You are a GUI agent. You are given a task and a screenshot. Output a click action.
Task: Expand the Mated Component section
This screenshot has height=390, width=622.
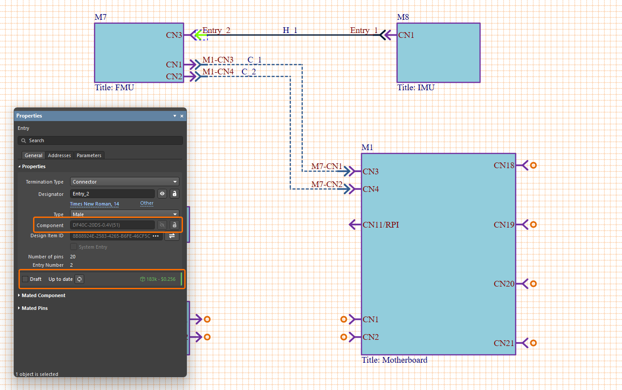[43, 295]
